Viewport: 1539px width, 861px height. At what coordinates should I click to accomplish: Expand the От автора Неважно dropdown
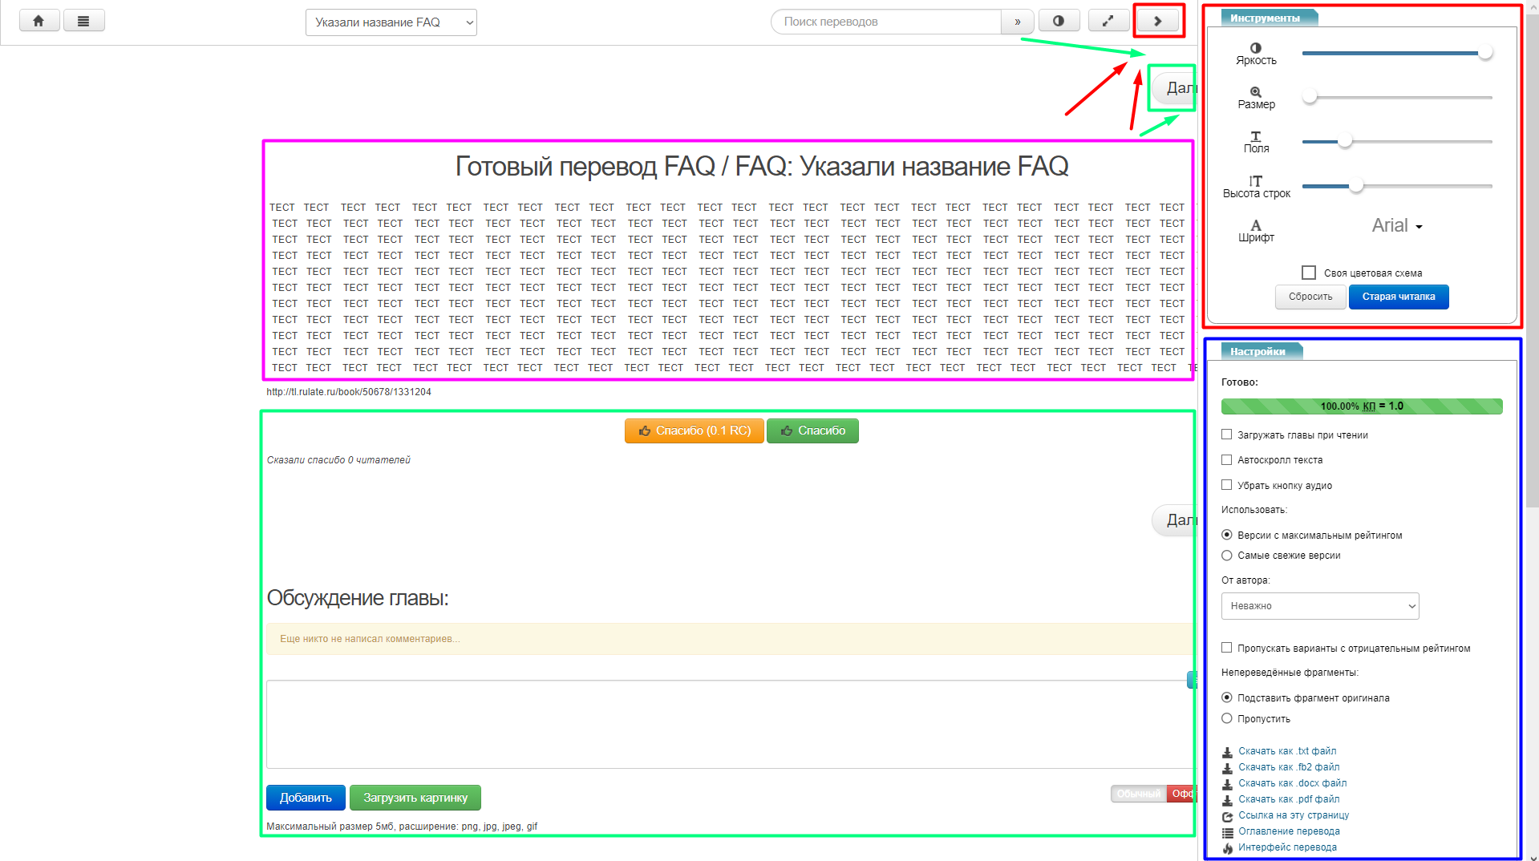coord(1319,606)
